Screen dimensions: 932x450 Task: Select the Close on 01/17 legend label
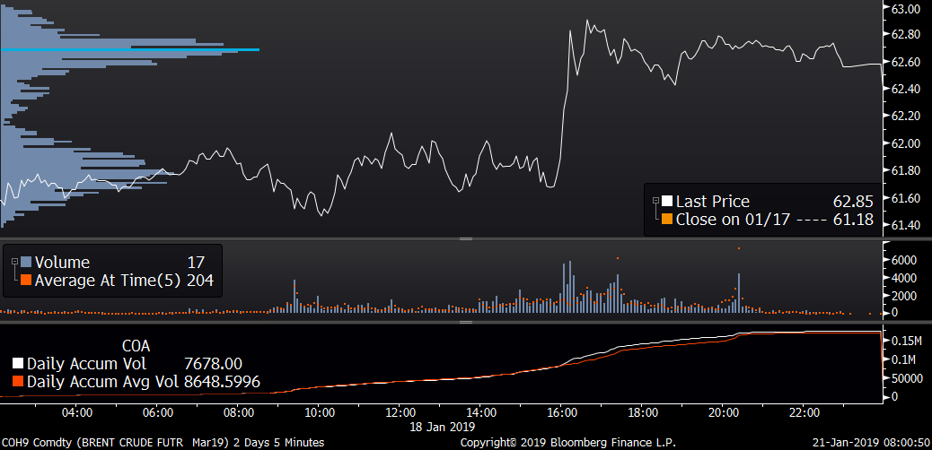point(733,219)
